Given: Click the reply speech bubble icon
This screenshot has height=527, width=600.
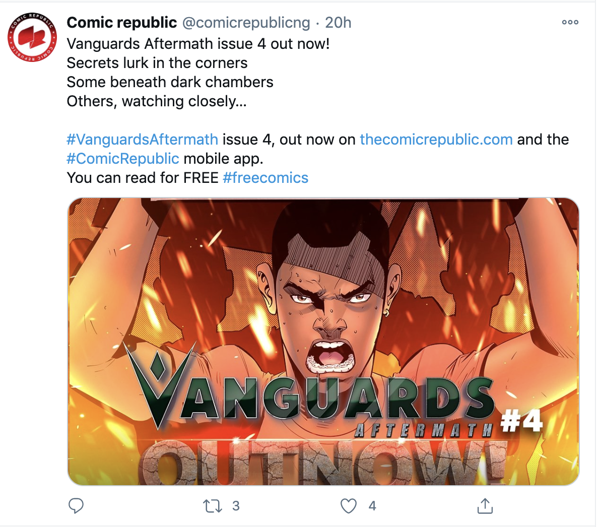Looking at the screenshot, I should [76, 505].
